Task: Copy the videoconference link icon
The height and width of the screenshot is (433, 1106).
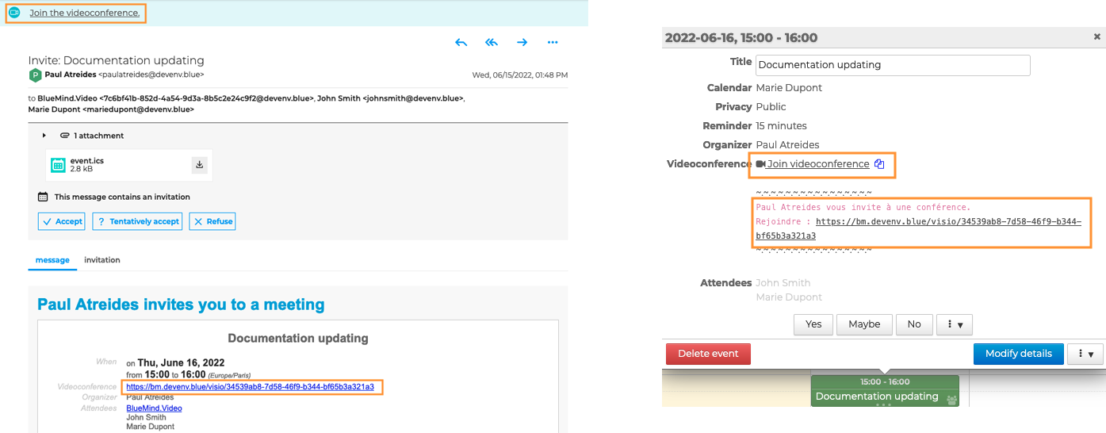Action: pyautogui.click(x=879, y=164)
